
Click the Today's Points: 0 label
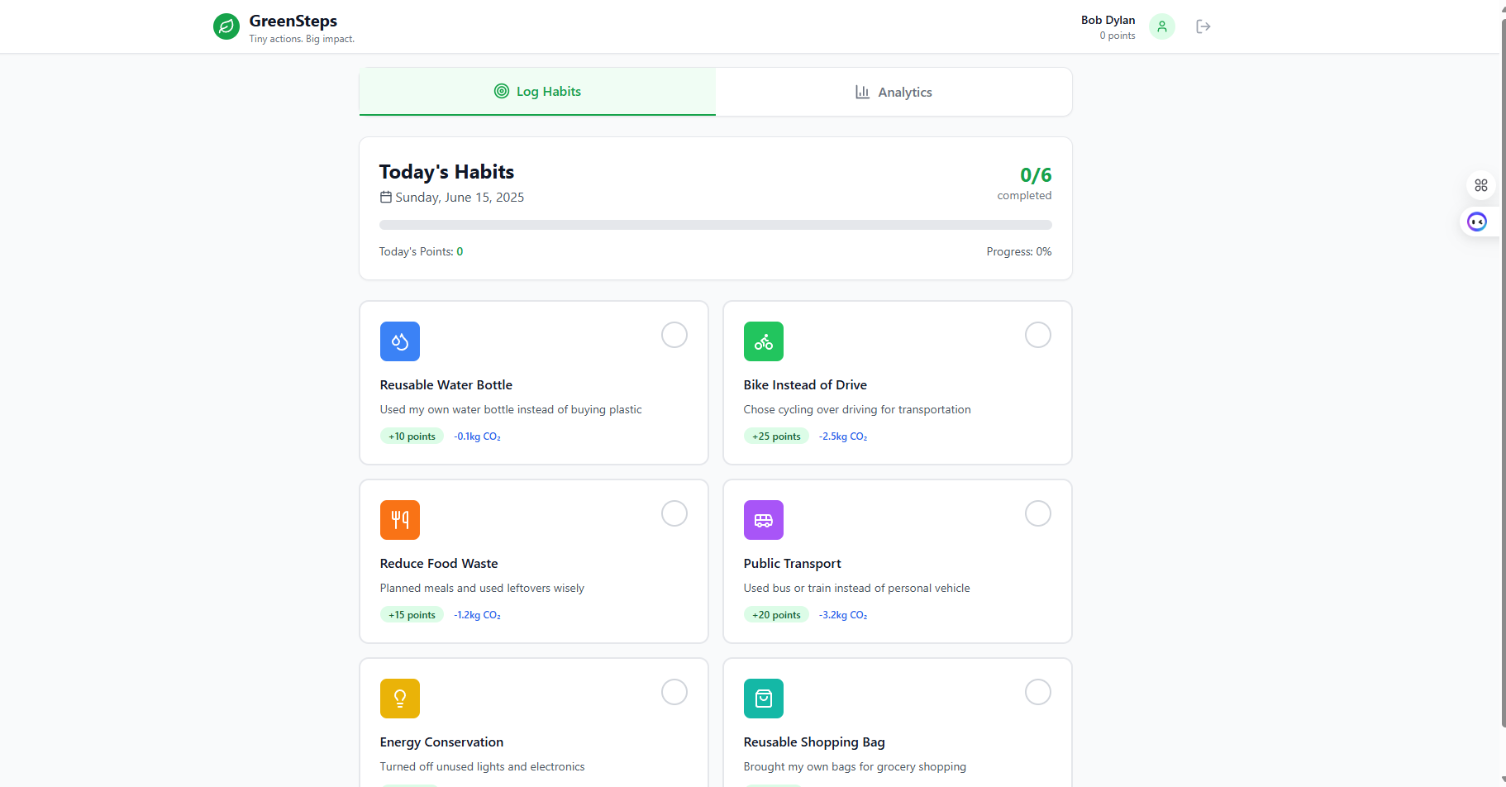click(421, 251)
